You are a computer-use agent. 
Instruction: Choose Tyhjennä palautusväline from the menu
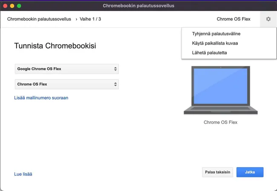(216, 34)
